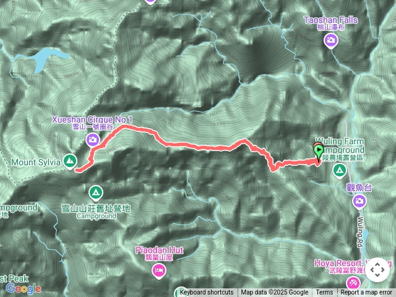Screen dimensions: 396x297
Task: Click Report a map error link
Action: [366, 293]
